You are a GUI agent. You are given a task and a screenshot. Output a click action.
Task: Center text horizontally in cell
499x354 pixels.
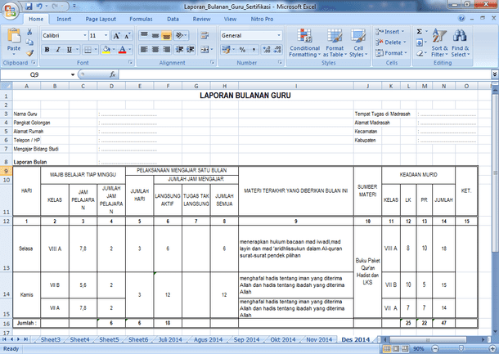pyautogui.click(x=155, y=49)
